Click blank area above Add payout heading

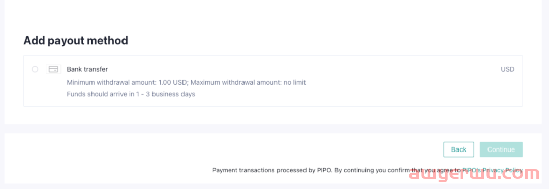tap(273, 16)
